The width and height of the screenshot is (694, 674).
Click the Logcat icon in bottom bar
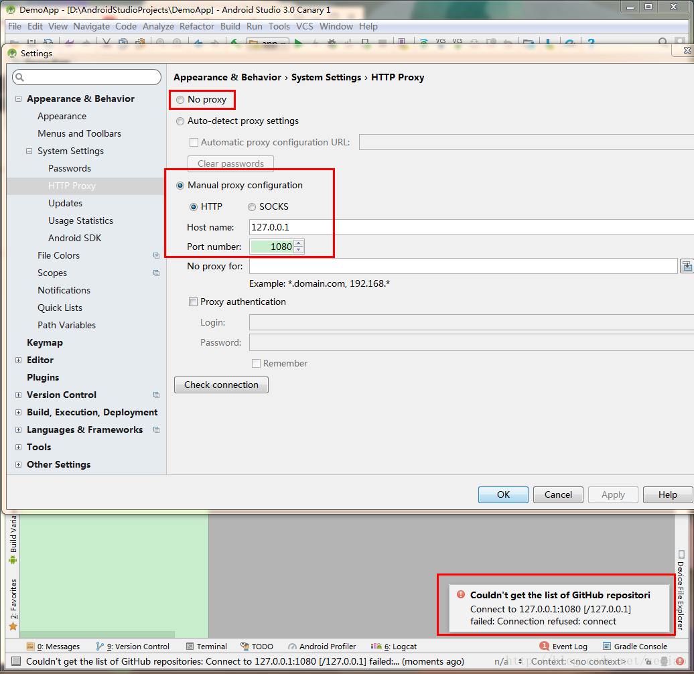tap(376, 646)
